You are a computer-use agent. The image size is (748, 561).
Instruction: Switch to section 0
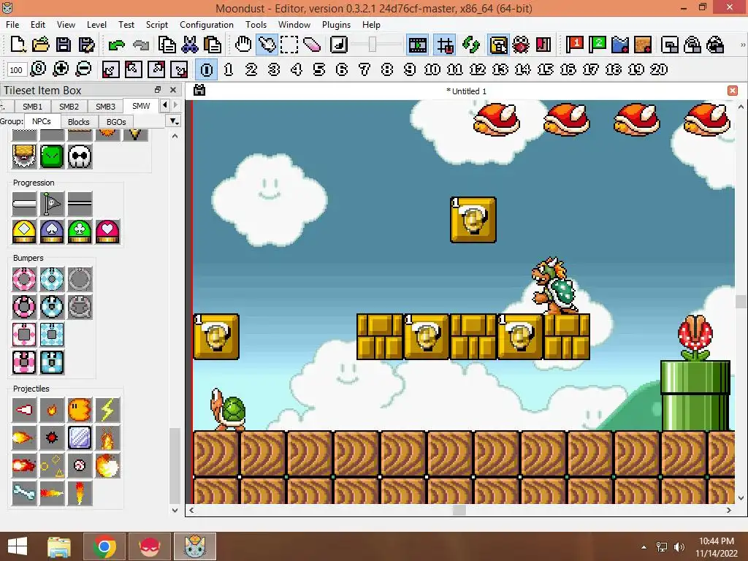tap(206, 69)
